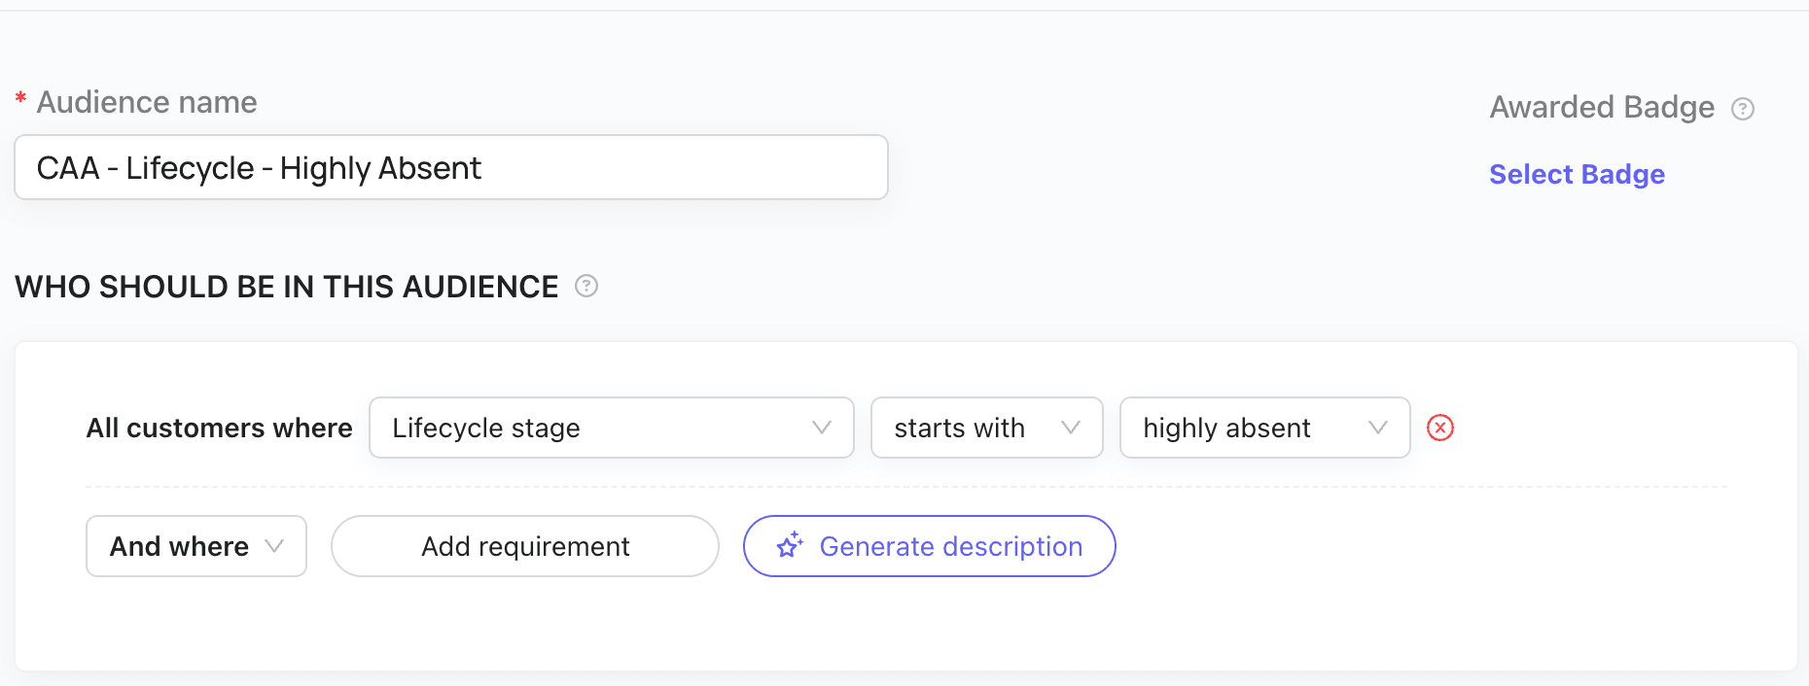
Task: Click the chevron arrow in starts with field
Action: coord(1071,428)
